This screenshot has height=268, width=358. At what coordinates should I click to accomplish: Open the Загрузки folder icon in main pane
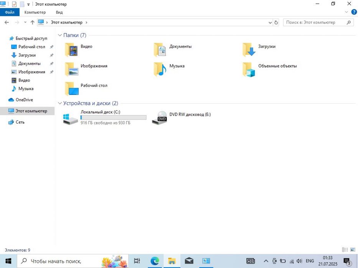click(x=249, y=50)
